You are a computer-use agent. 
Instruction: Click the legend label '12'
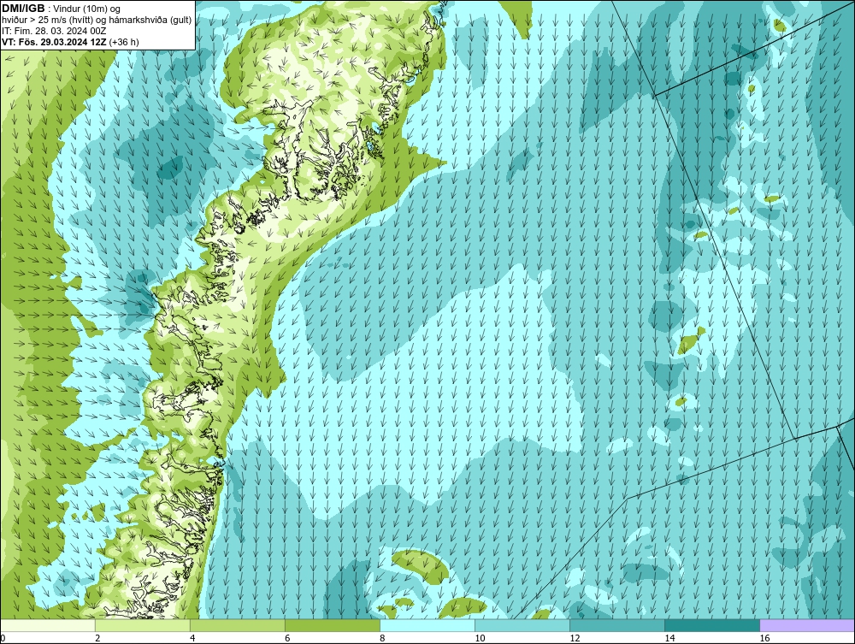pos(575,638)
